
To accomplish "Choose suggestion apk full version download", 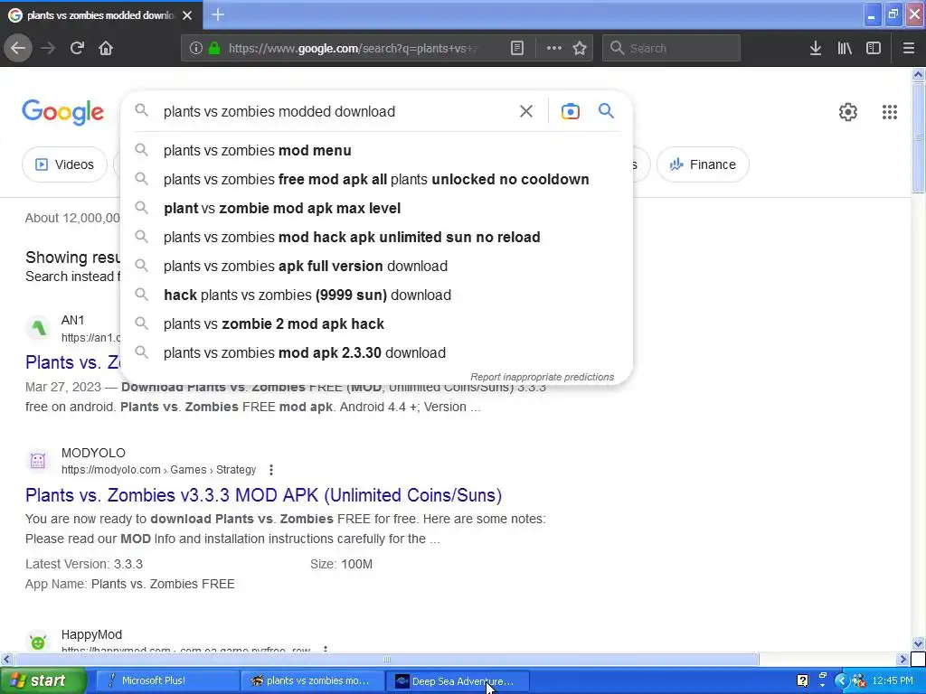I will point(376,267).
